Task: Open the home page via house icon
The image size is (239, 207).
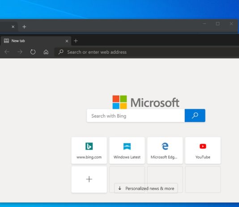Action: (46, 52)
